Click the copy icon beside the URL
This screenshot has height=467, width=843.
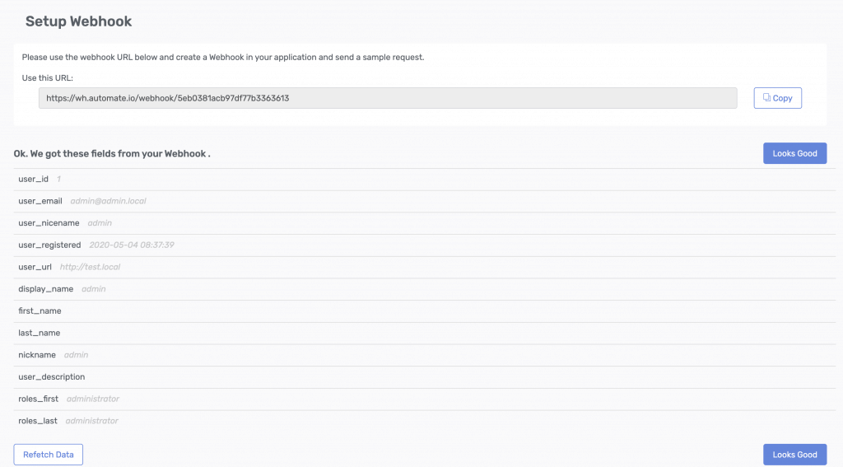click(766, 97)
